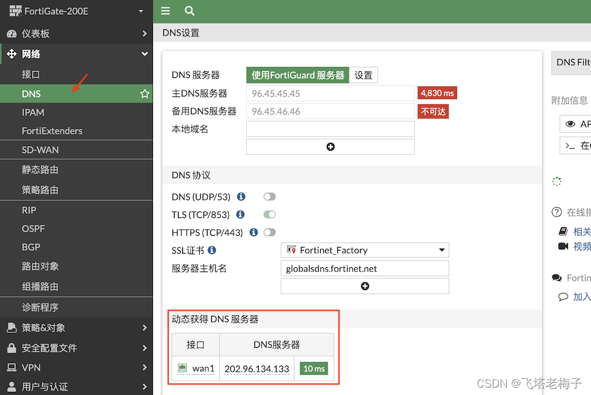This screenshot has height=395, width=591.
Task: Click the API preview eye icon button
Action: (x=575, y=124)
